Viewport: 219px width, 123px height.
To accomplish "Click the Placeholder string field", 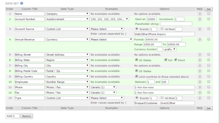I will click(x=176, y=24).
